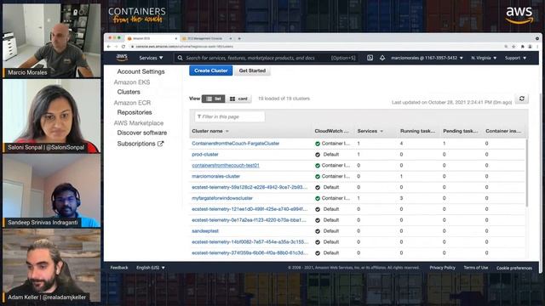Reload the page using browser refresh icon
Viewport: 545px width, 306px height.
pos(123,47)
